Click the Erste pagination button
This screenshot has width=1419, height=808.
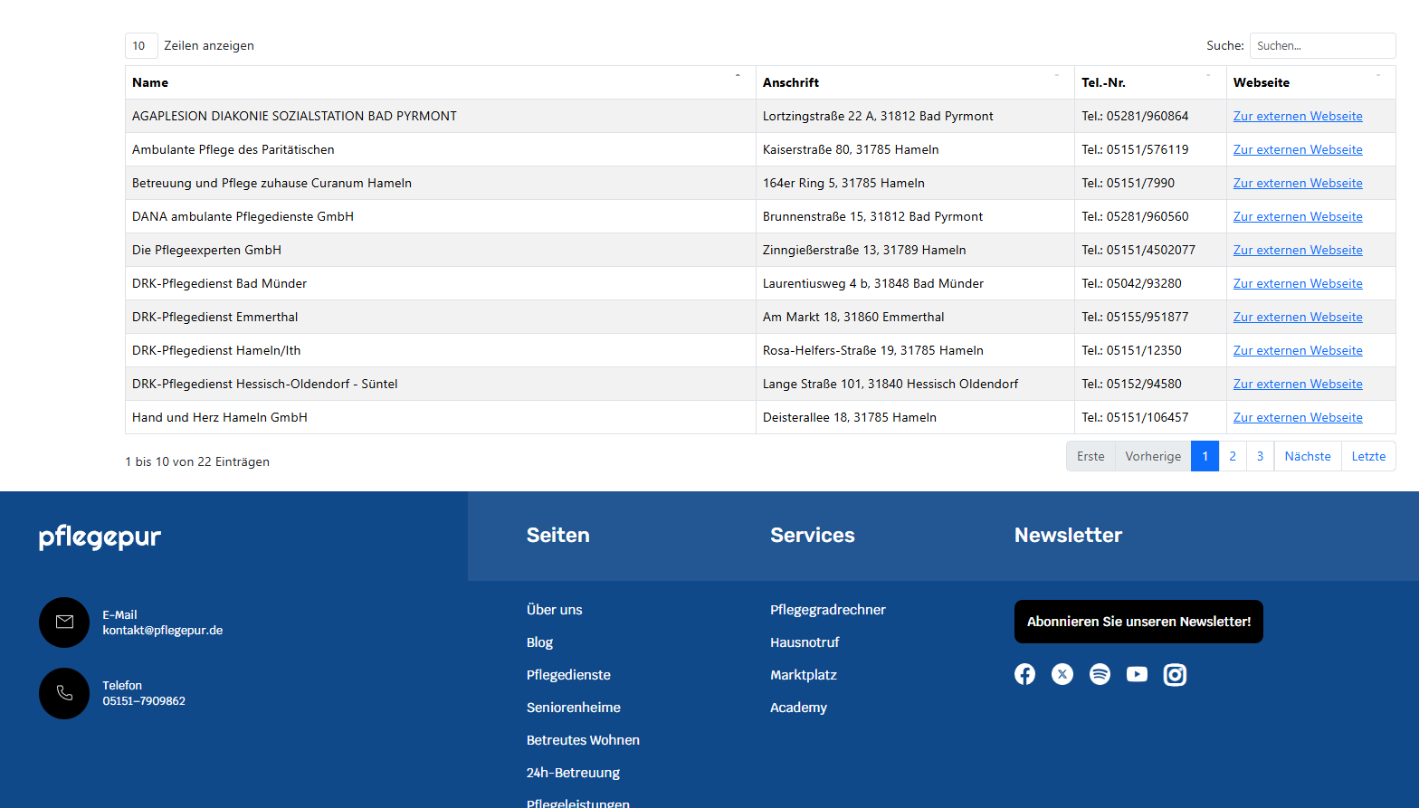click(x=1090, y=456)
